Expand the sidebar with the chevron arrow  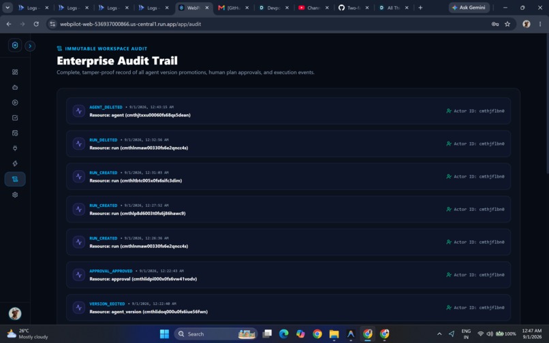point(30,46)
